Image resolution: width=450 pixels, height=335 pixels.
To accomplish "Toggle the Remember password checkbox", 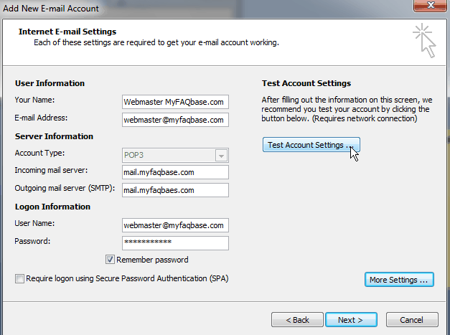I will pyautogui.click(x=111, y=260).
